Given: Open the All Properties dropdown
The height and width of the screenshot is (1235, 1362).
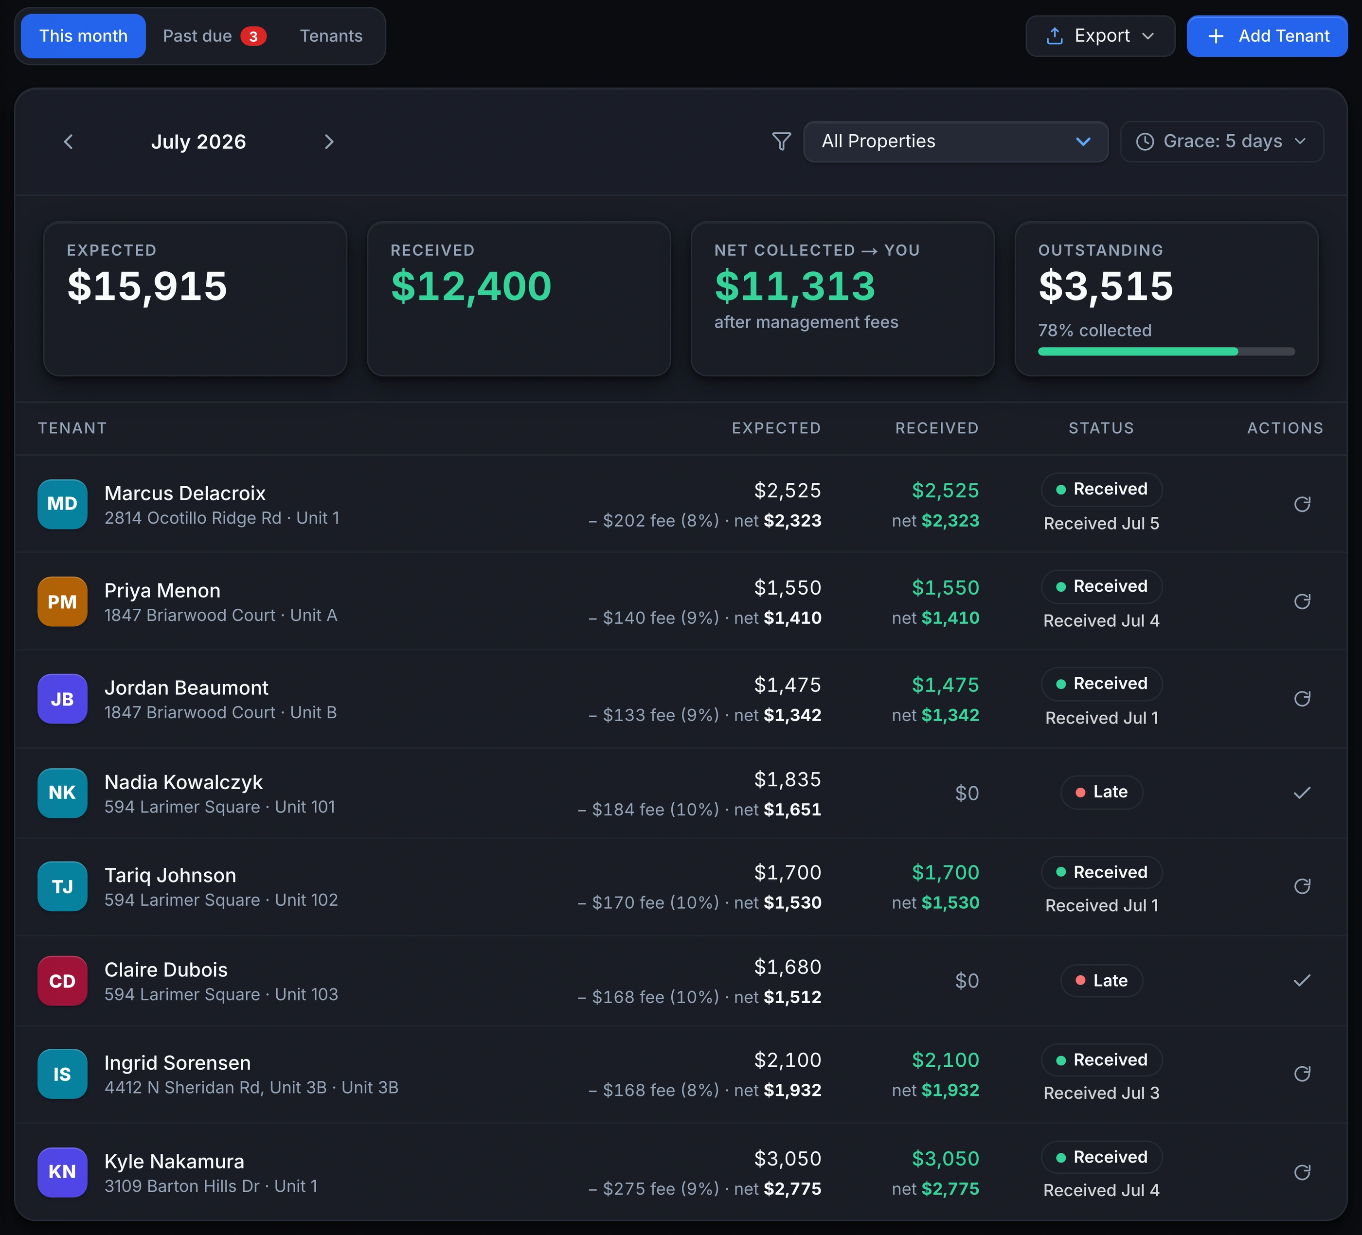Looking at the screenshot, I should (955, 141).
